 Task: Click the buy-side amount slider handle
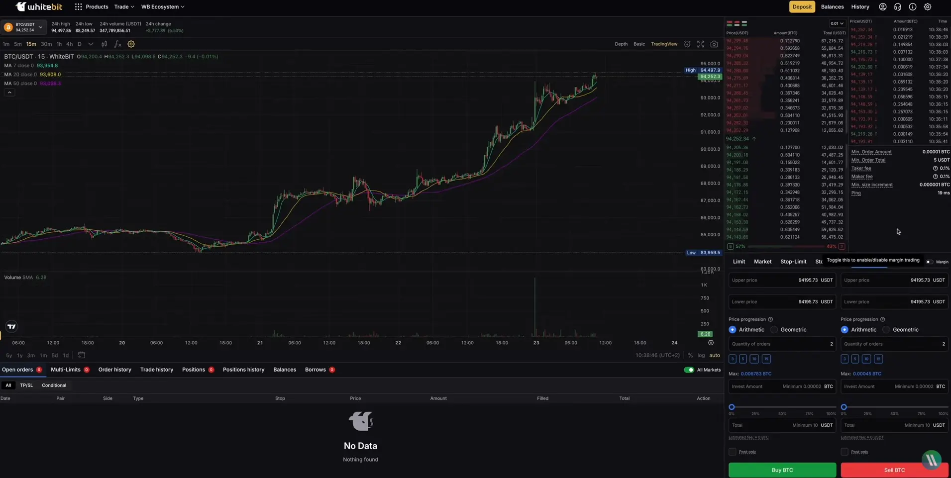pos(732,407)
